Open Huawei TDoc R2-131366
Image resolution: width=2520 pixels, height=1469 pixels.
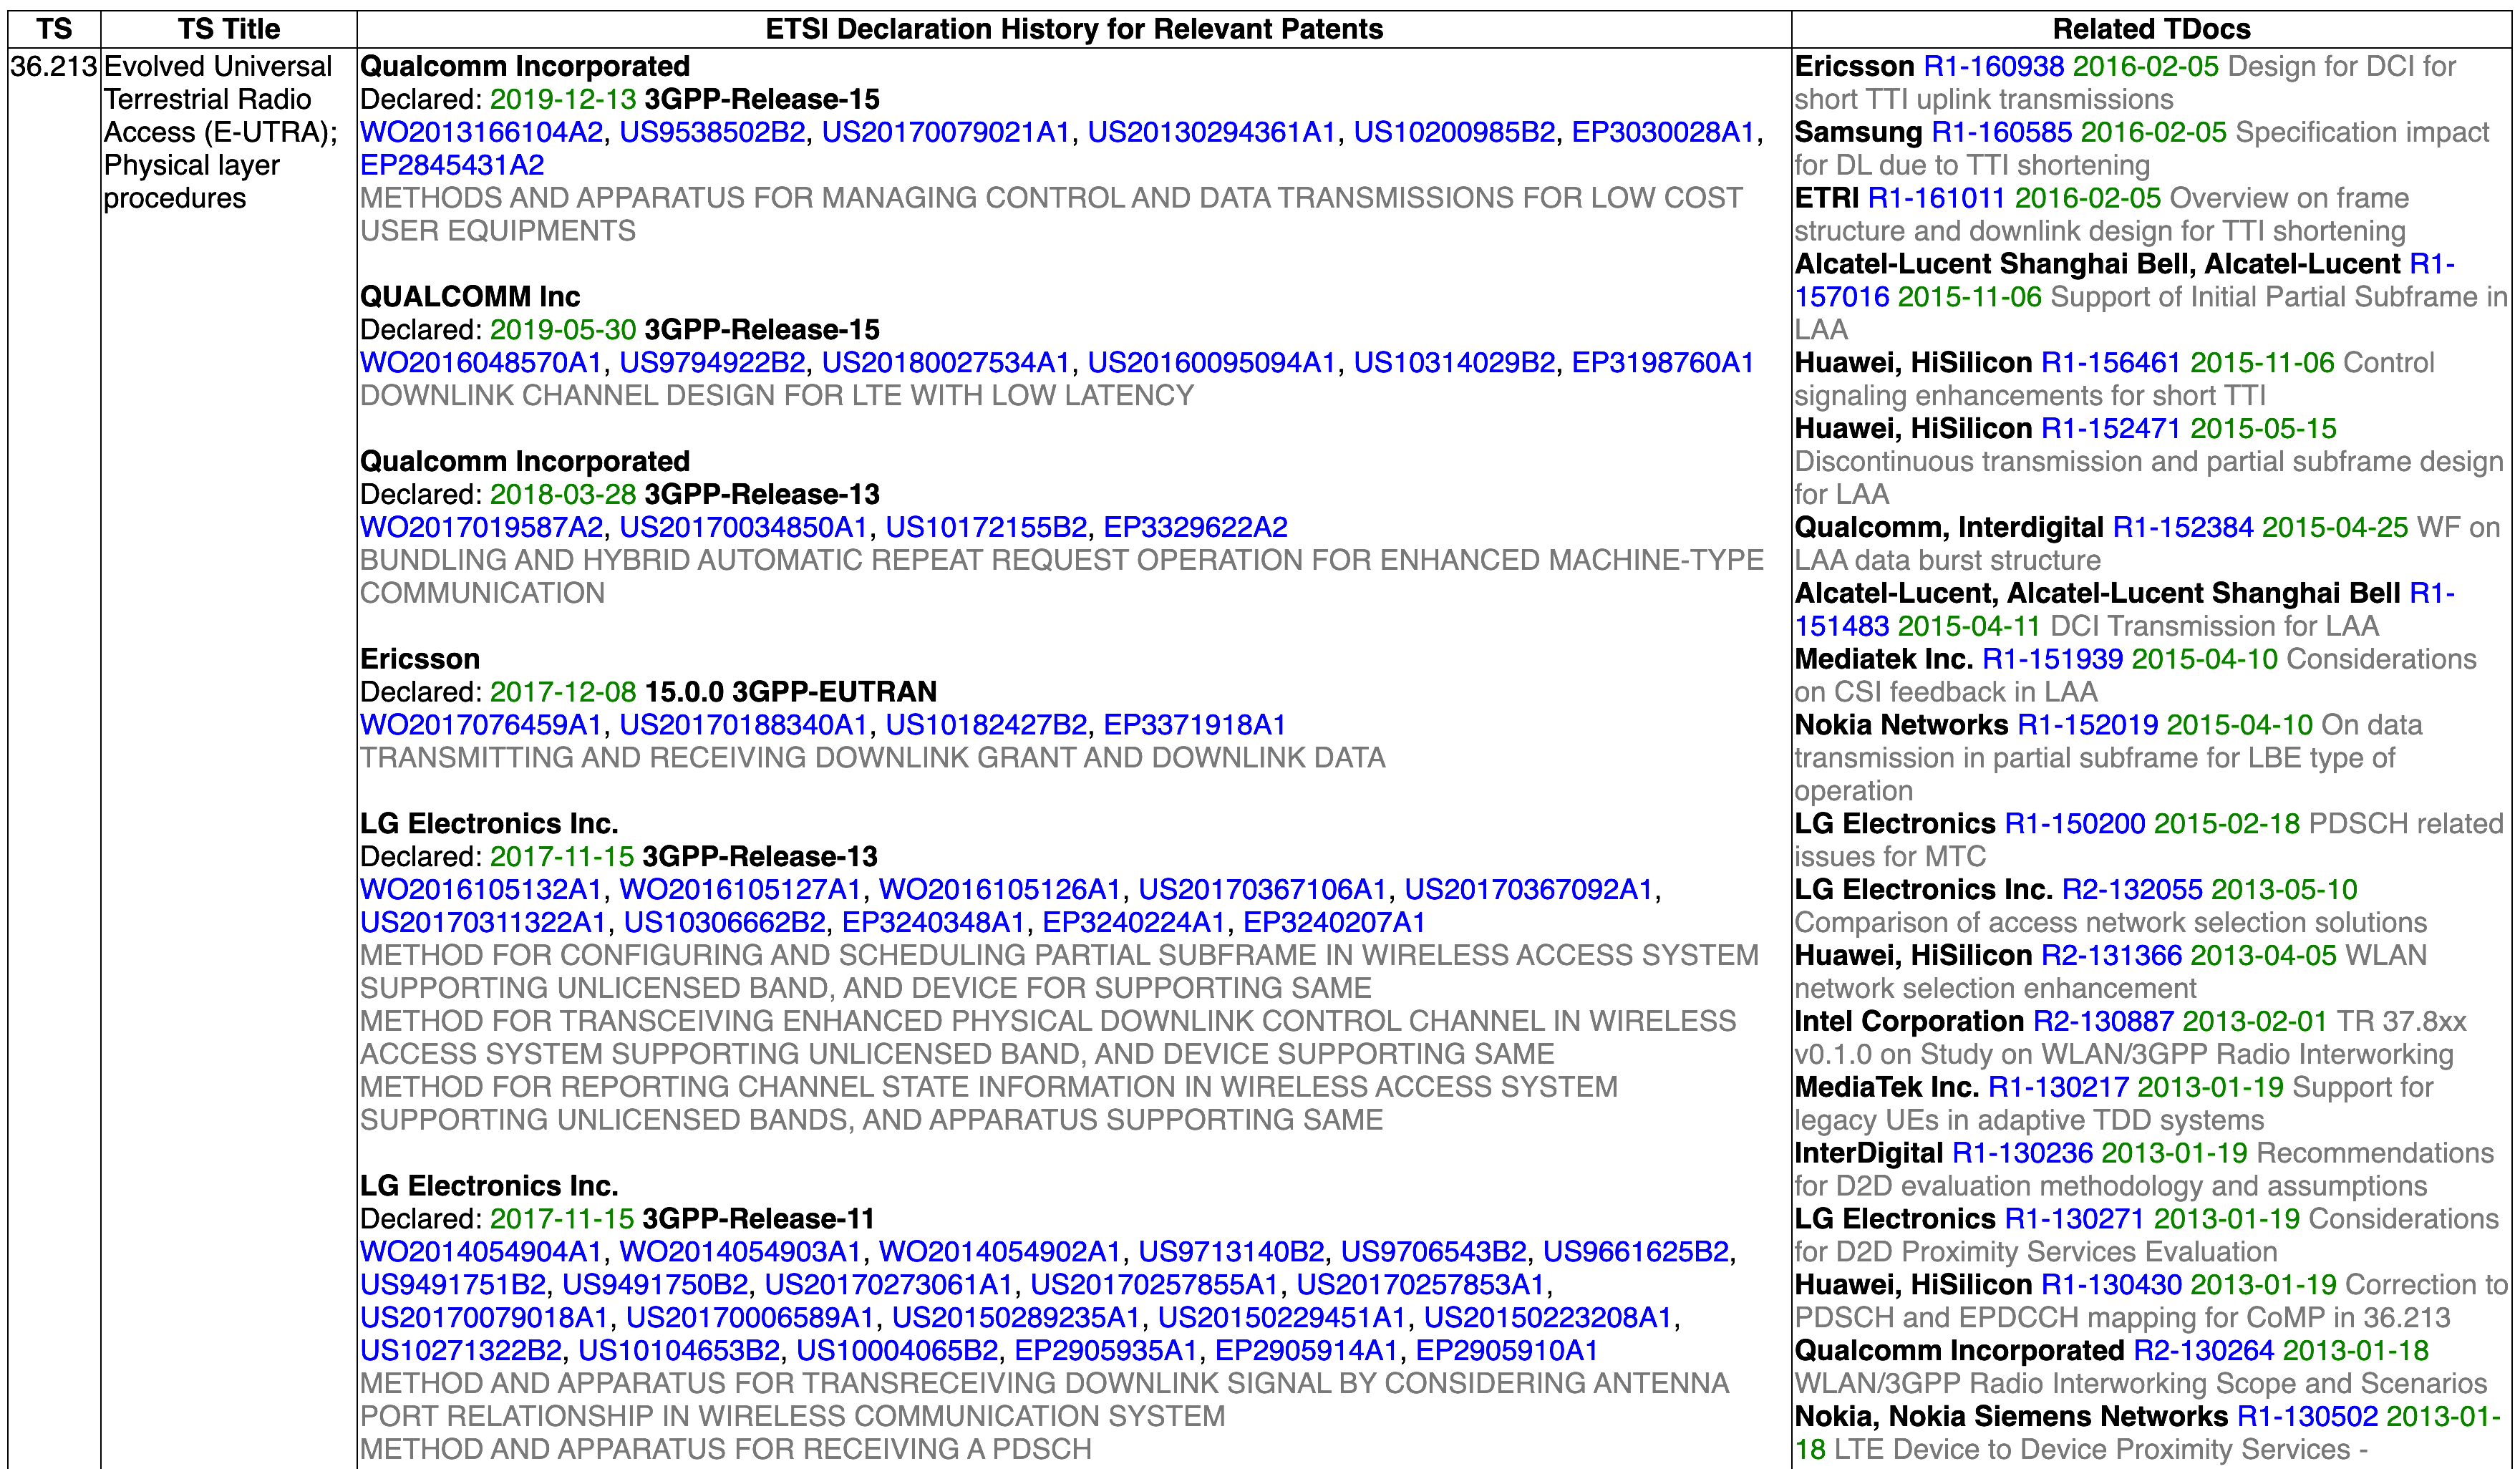[x=2111, y=955]
